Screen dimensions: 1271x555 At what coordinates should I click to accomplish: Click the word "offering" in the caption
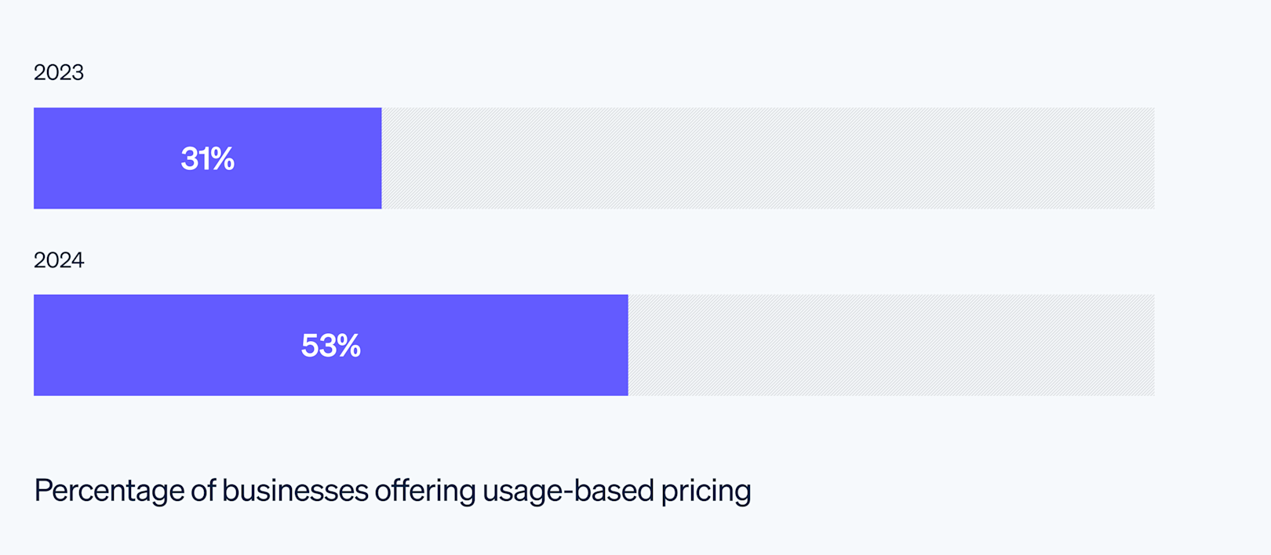(425, 491)
